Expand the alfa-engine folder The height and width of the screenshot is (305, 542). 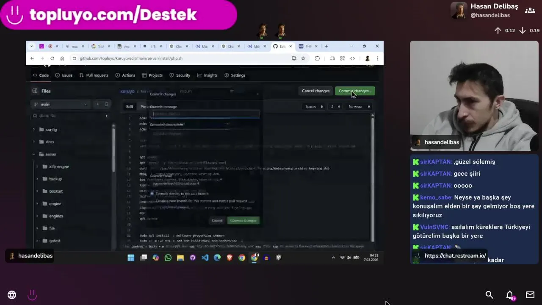click(x=37, y=166)
